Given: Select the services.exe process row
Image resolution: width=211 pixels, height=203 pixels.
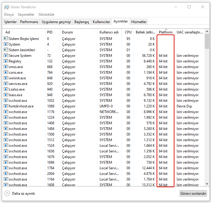Looking at the screenshot, I should point(18,84).
